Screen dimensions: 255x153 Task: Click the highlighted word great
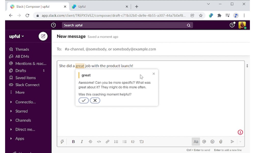click(80, 66)
